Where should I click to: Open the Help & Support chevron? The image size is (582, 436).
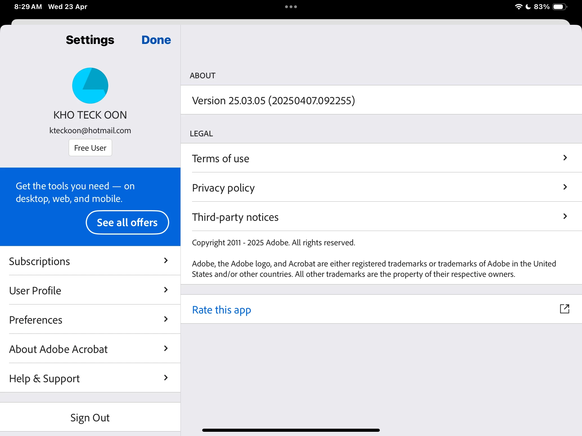[x=166, y=378]
